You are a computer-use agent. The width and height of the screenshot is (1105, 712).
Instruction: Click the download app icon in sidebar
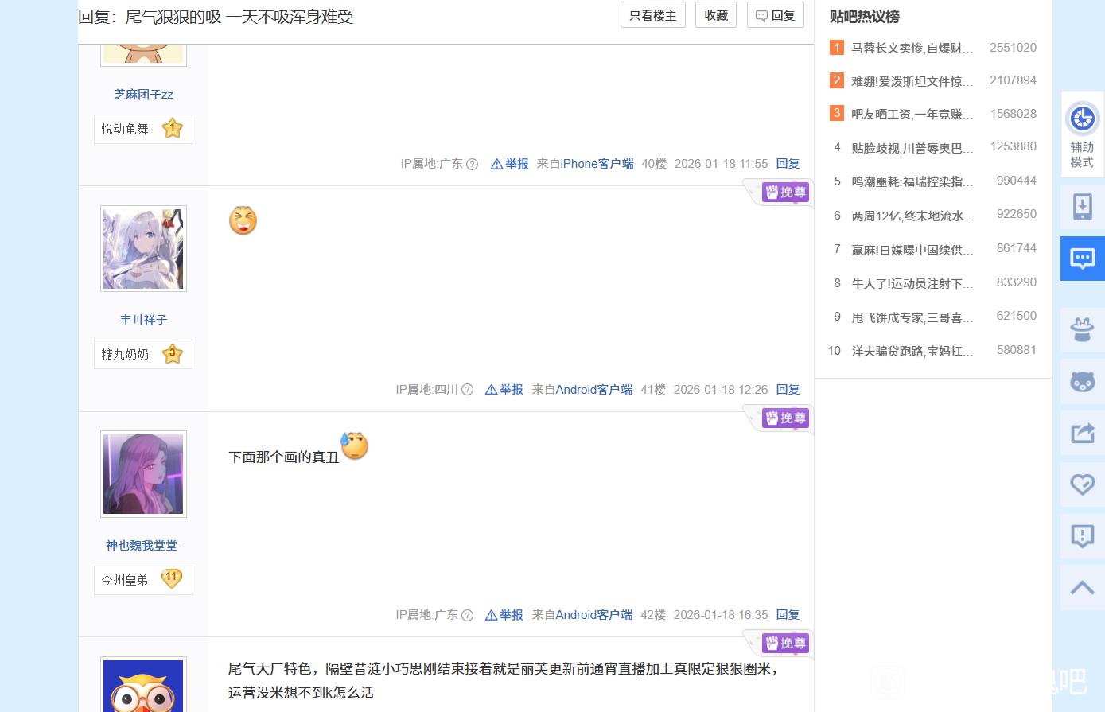[x=1082, y=207]
